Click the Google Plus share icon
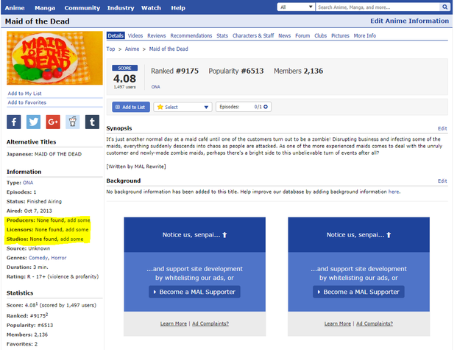 (x=53, y=122)
